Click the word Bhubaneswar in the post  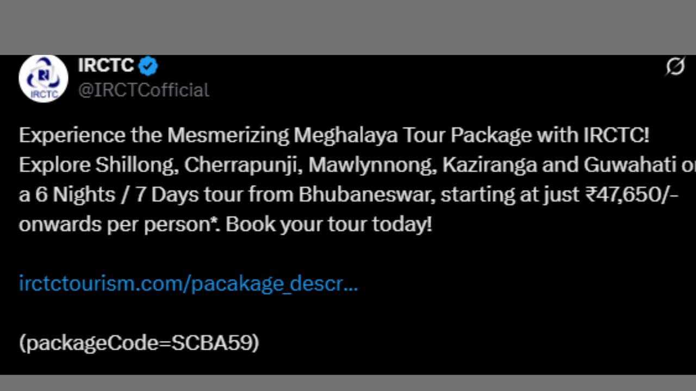[366, 195]
